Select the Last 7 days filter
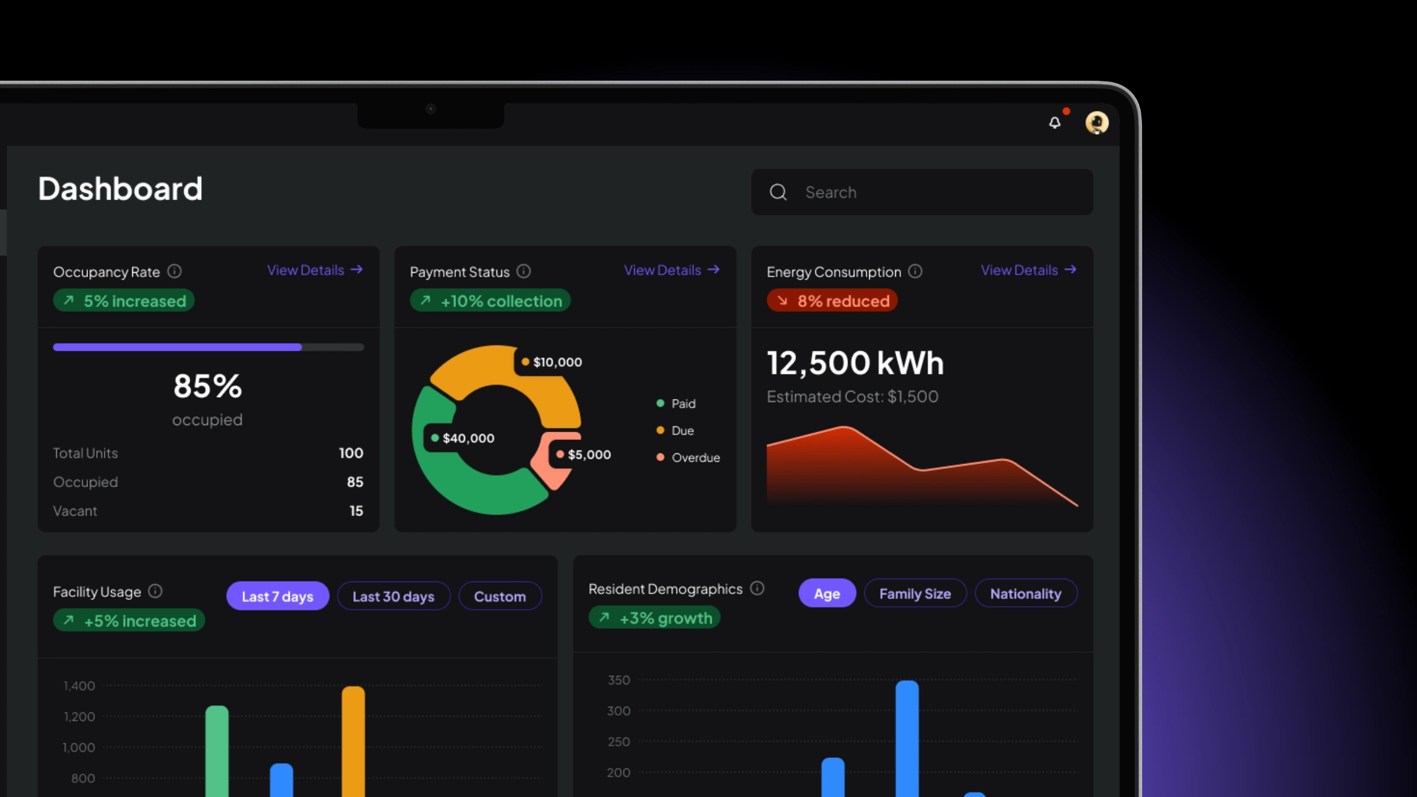This screenshot has width=1417, height=797. click(x=277, y=596)
